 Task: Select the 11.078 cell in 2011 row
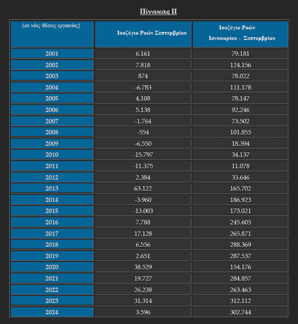coord(240,166)
